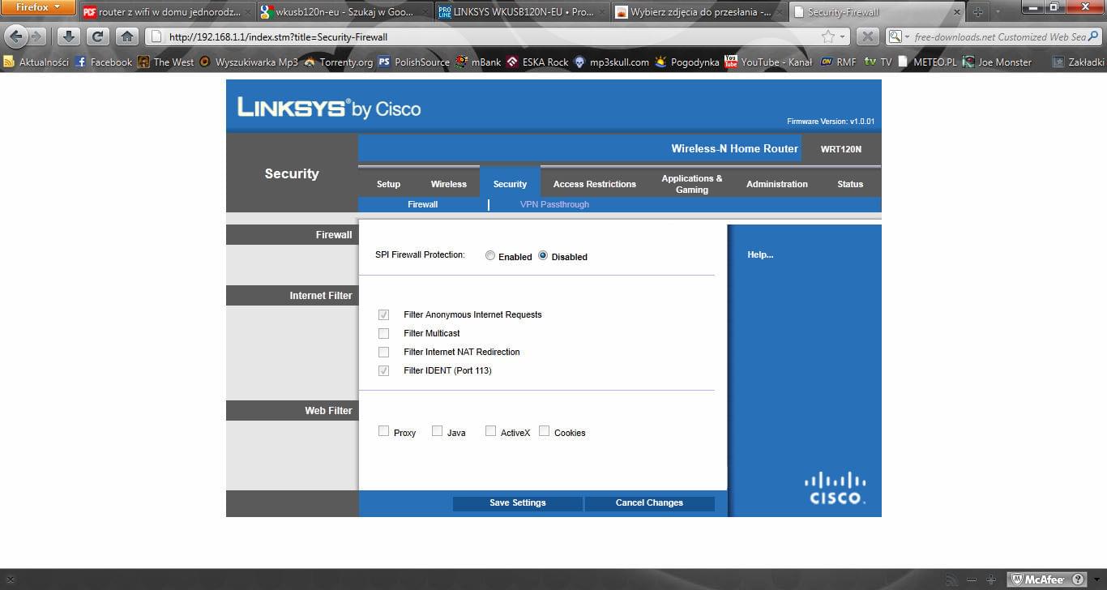The height and width of the screenshot is (590, 1107).
Task: Bookmark this page with the star icon
Action: coord(828,36)
